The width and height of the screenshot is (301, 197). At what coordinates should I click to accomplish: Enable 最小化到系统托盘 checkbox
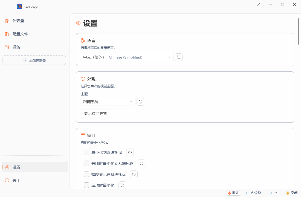(86, 152)
